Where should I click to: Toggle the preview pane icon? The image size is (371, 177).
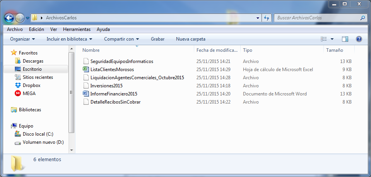pyautogui.click(x=345, y=39)
